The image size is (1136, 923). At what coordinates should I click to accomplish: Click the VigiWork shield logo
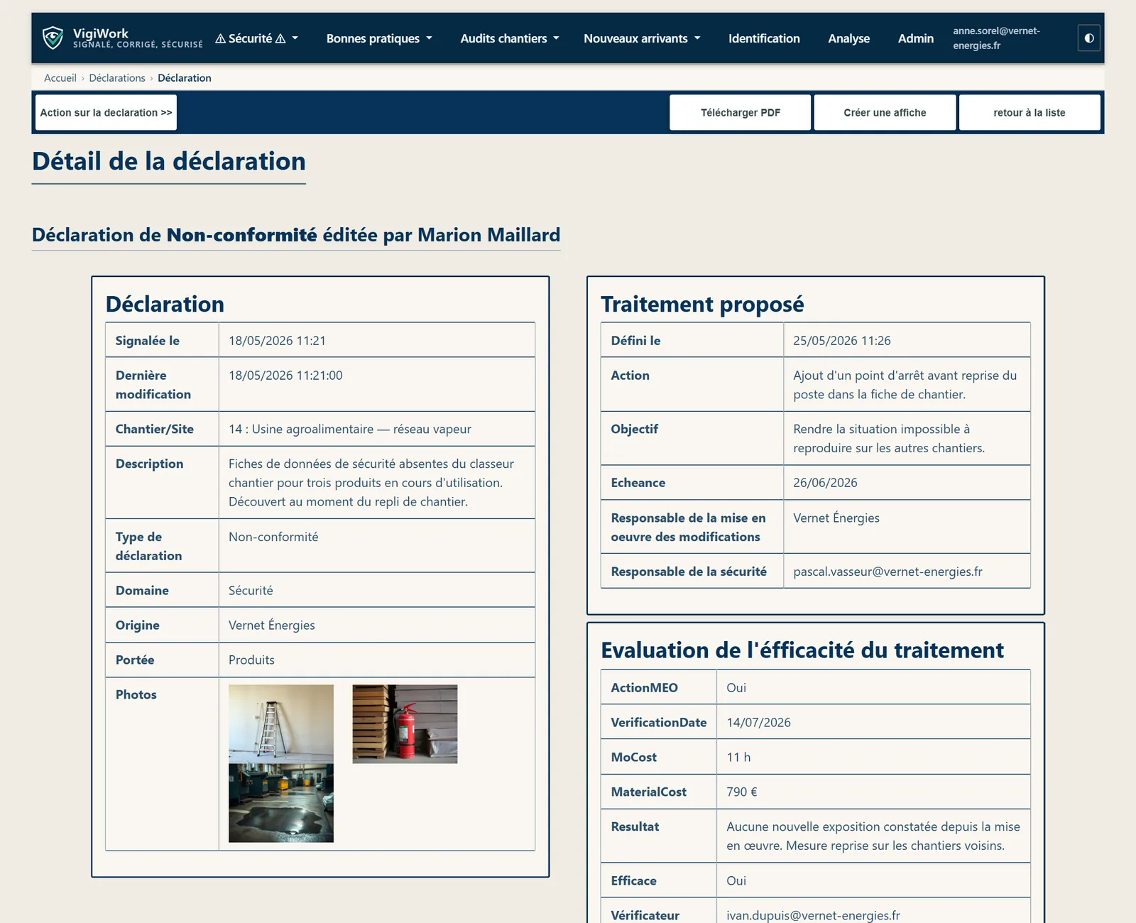tap(53, 38)
